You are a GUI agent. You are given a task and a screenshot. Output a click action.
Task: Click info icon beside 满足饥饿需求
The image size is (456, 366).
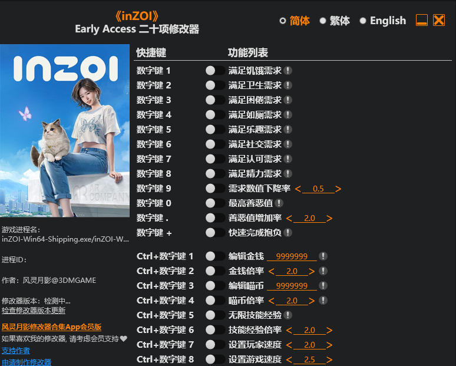(x=288, y=70)
